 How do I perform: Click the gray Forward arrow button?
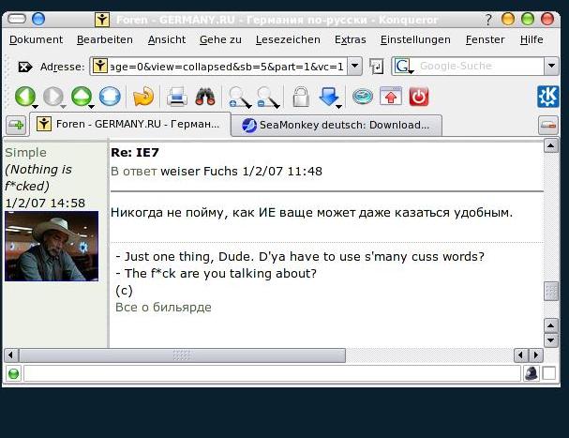click(53, 97)
